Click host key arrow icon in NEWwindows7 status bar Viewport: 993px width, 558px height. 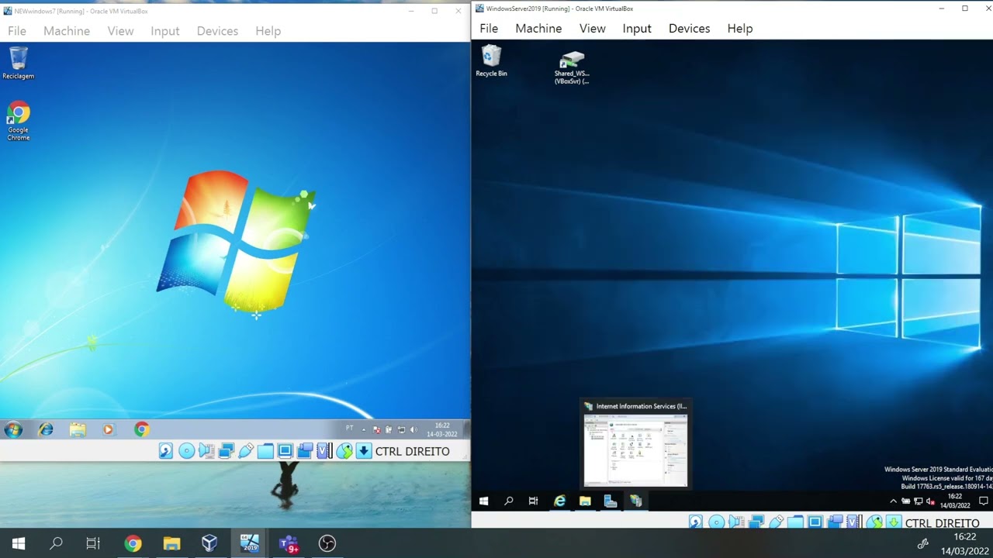pyautogui.click(x=364, y=451)
